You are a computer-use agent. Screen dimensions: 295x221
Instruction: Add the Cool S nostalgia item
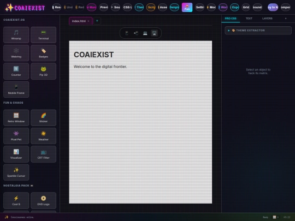click(16, 200)
